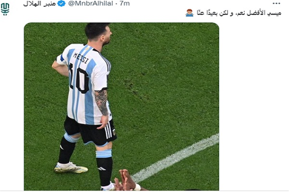Open the منبر الهلال display name

pyautogui.click(x=40, y=4)
